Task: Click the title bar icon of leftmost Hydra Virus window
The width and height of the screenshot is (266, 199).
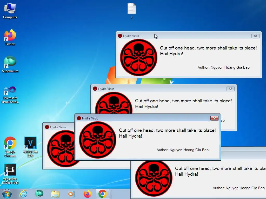Action: [47, 127]
